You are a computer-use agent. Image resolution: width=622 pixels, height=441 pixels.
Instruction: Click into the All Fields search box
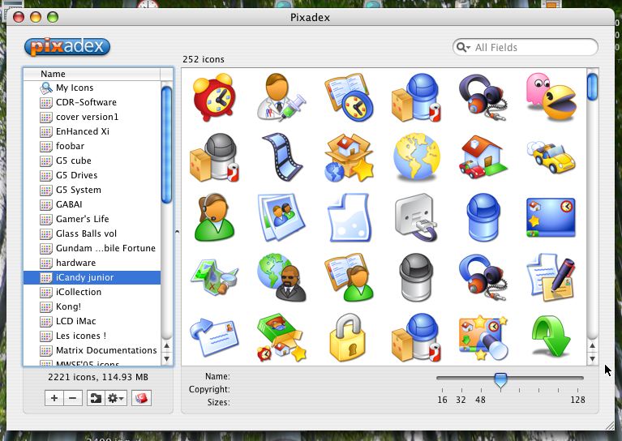click(531, 48)
